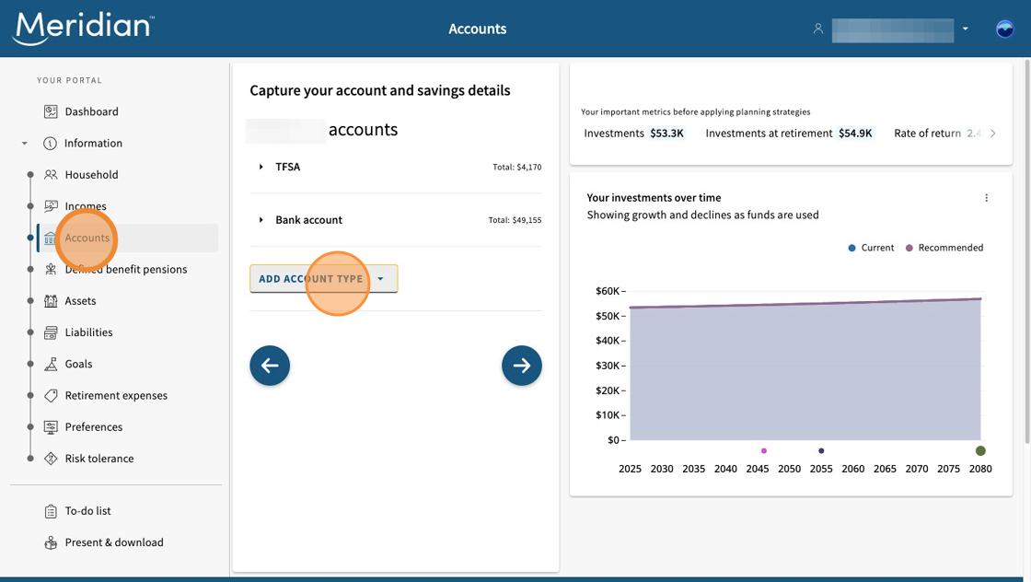Click the Liabilities card icon
Image resolution: width=1031 pixels, height=582 pixels.
(x=51, y=332)
